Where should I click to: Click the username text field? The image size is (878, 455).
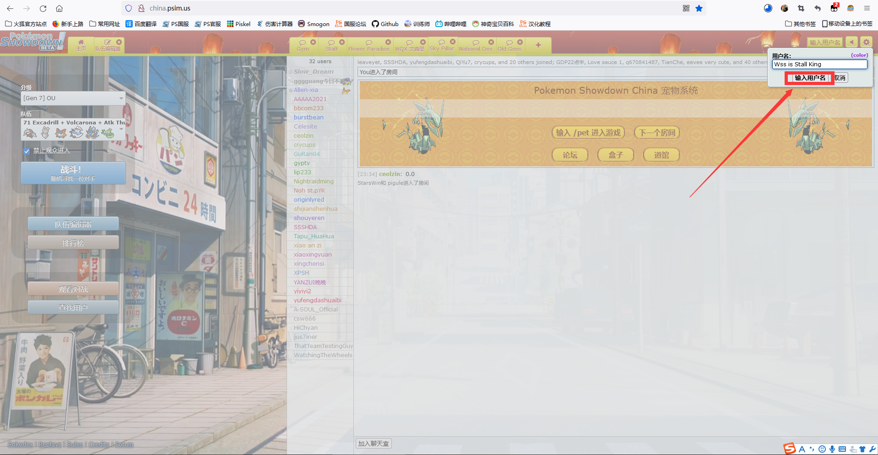(x=819, y=64)
